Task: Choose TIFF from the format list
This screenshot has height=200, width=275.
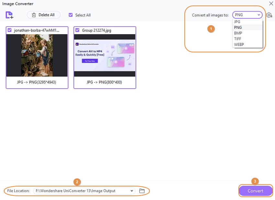Action: click(247, 39)
